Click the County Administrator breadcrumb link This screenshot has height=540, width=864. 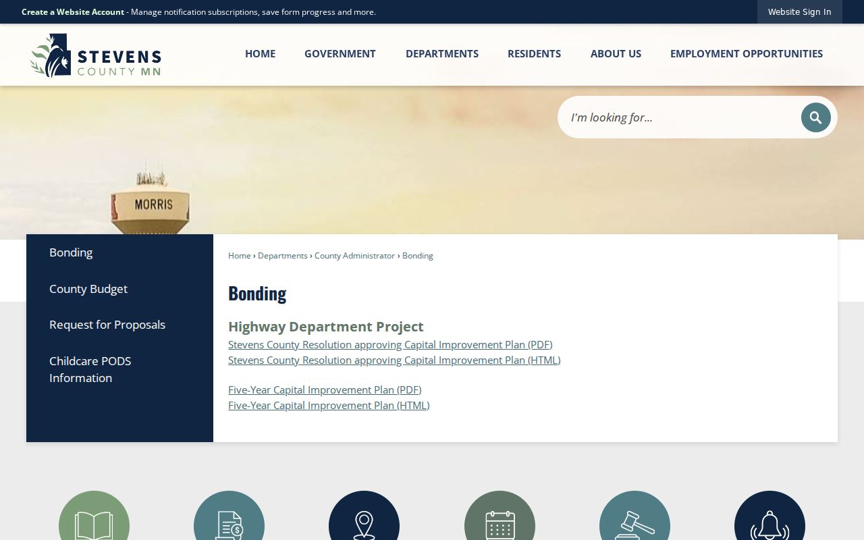(x=354, y=256)
